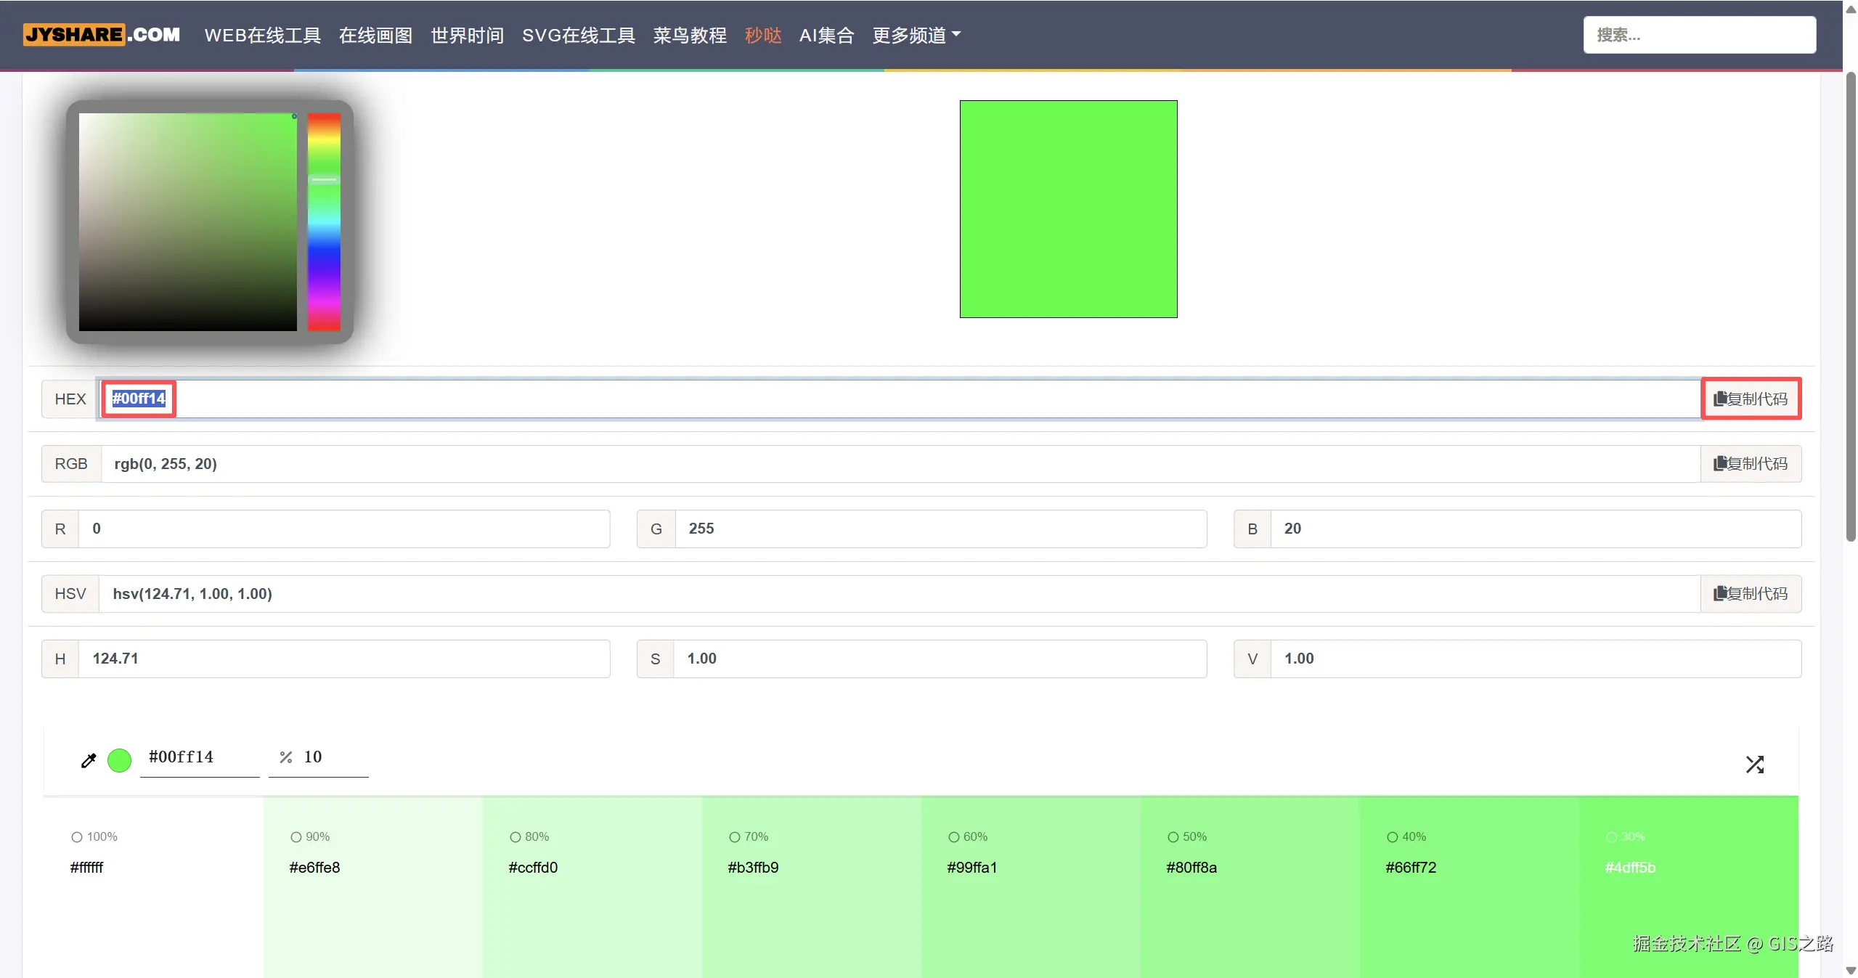Open the 菜鸟教程 link
The image size is (1858, 978).
689,35
